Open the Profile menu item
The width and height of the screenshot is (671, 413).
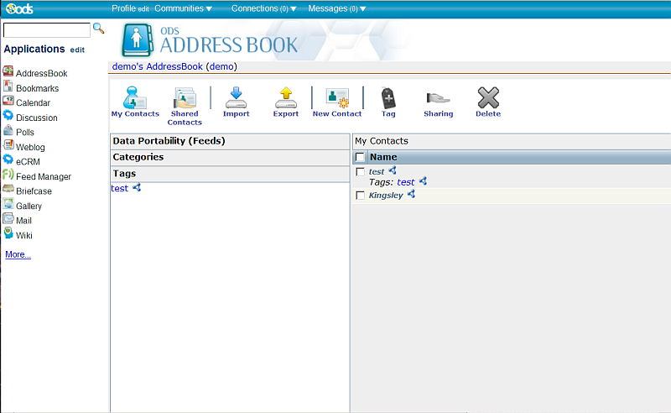tap(123, 8)
